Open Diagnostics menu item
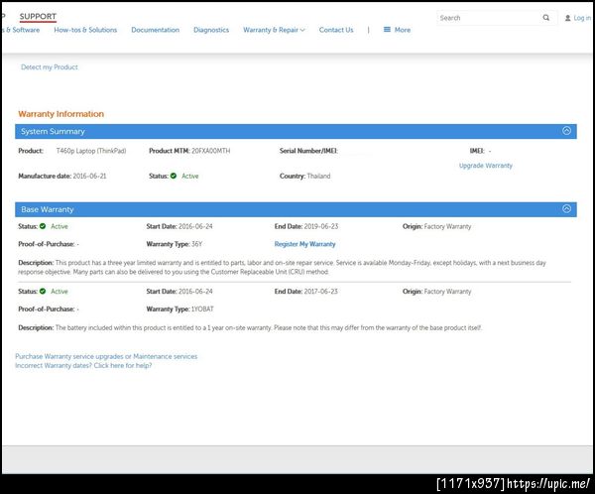595x494 pixels. tap(211, 30)
